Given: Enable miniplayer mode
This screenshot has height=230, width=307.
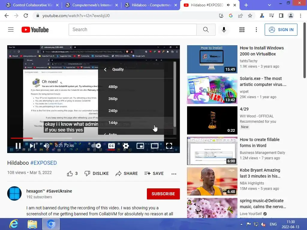Looking at the screenshot, I should (x=140, y=146).
